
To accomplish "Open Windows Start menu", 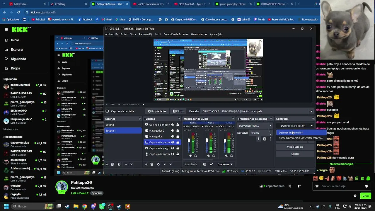I will pos(6,206).
